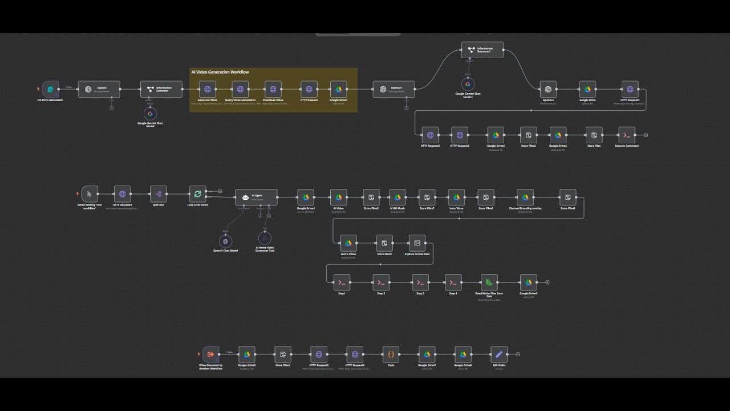Screen dimensions: 730x411
Task: Open the first OpenAI message model node
Action: [x=99, y=89]
